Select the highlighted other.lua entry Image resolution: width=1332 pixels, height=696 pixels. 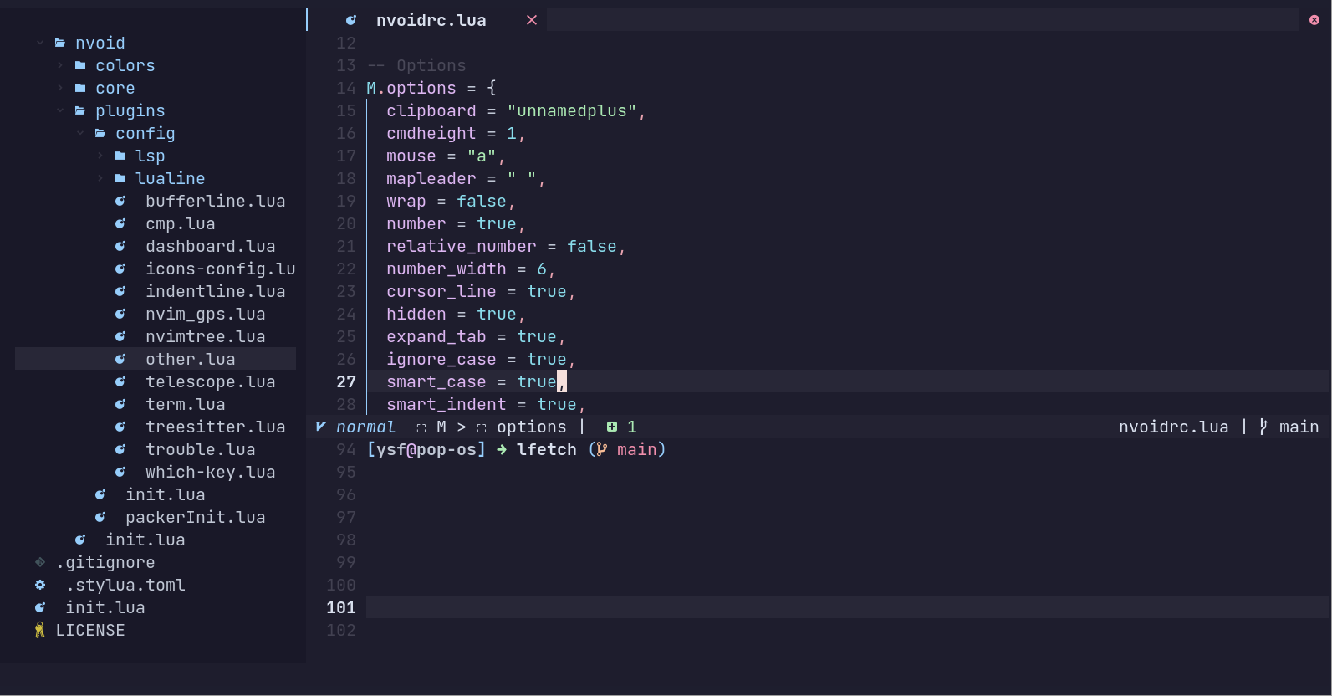156,359
